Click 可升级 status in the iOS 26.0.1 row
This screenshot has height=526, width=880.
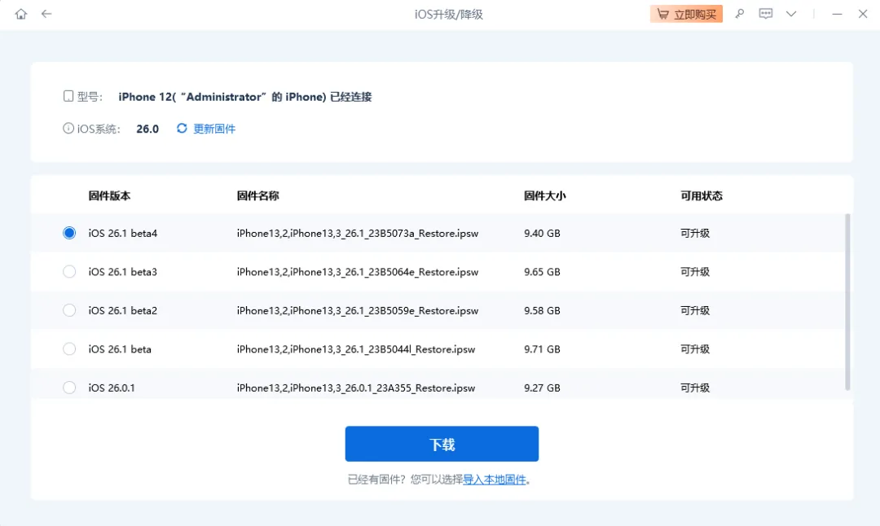click(x=695, y=388)
